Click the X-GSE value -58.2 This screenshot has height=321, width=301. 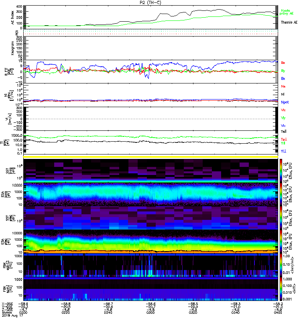click(x=278, y=304)
